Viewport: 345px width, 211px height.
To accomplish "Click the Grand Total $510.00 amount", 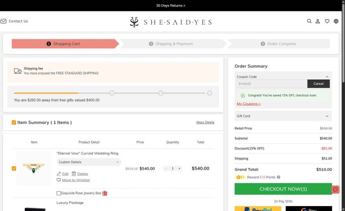I will click(324, 170).
